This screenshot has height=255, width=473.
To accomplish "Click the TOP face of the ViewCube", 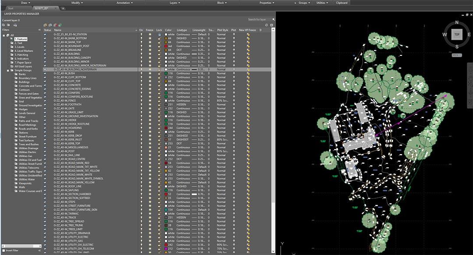I will (x=457, y=34).
